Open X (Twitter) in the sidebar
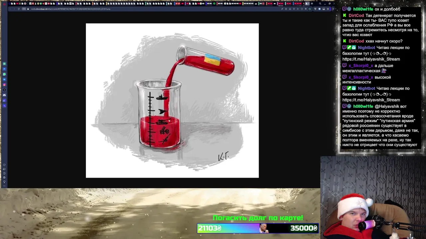Screen dimensions: 426x239 (4, 90)
